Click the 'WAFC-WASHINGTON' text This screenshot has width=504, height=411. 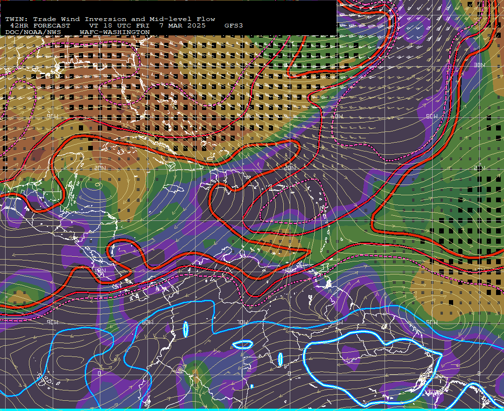(115, 33)
